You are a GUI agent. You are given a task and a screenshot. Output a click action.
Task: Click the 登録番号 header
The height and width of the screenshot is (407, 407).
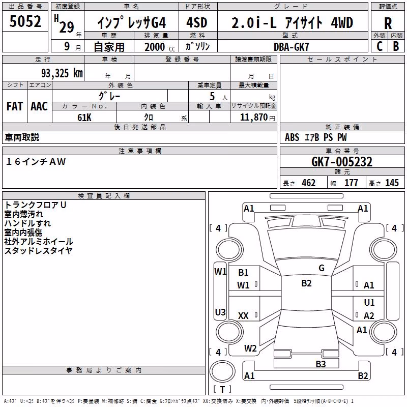(182, 60)
